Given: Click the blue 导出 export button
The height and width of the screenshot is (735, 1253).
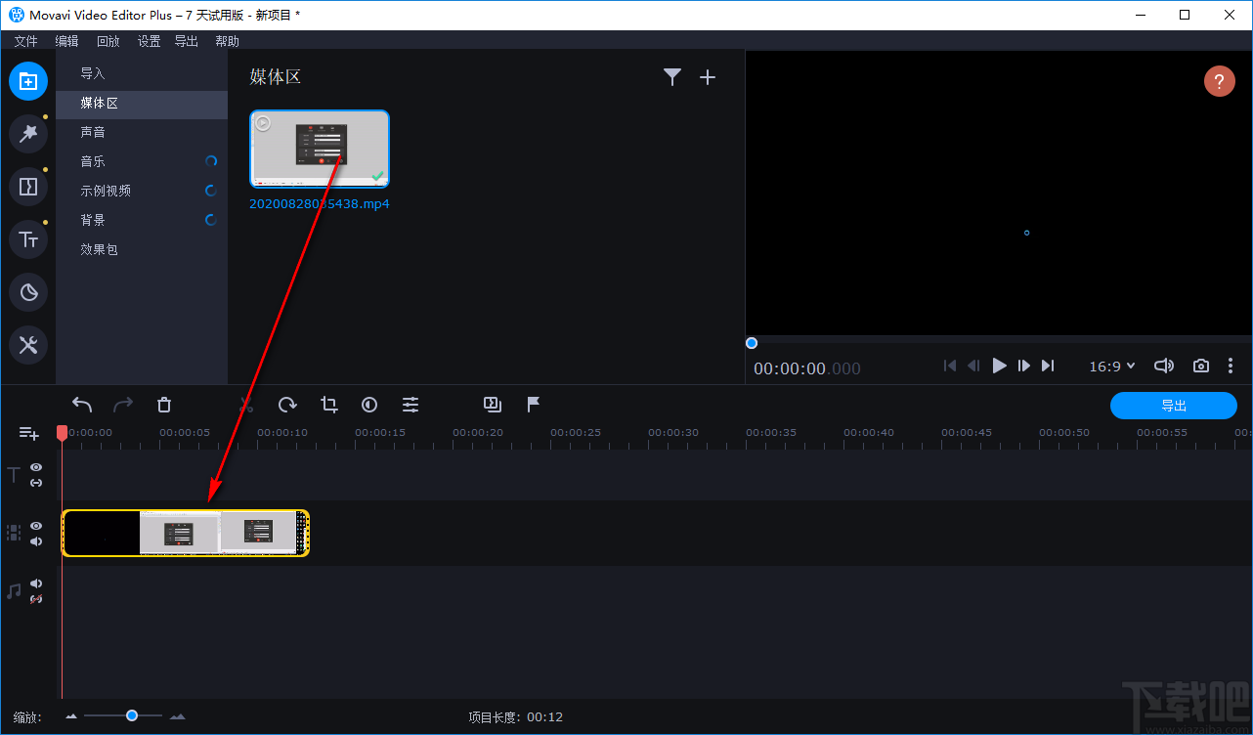Looking at the screenshot, I should pyautogui.click(x=1174, y=406).
